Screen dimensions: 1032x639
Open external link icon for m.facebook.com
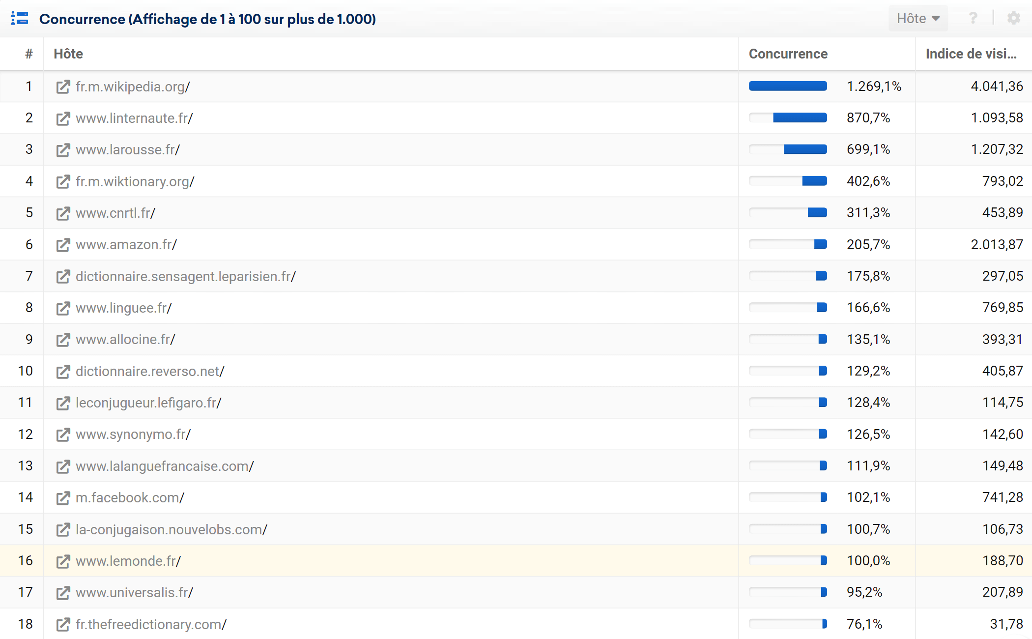pyautogui.click(x=63, y=498)
